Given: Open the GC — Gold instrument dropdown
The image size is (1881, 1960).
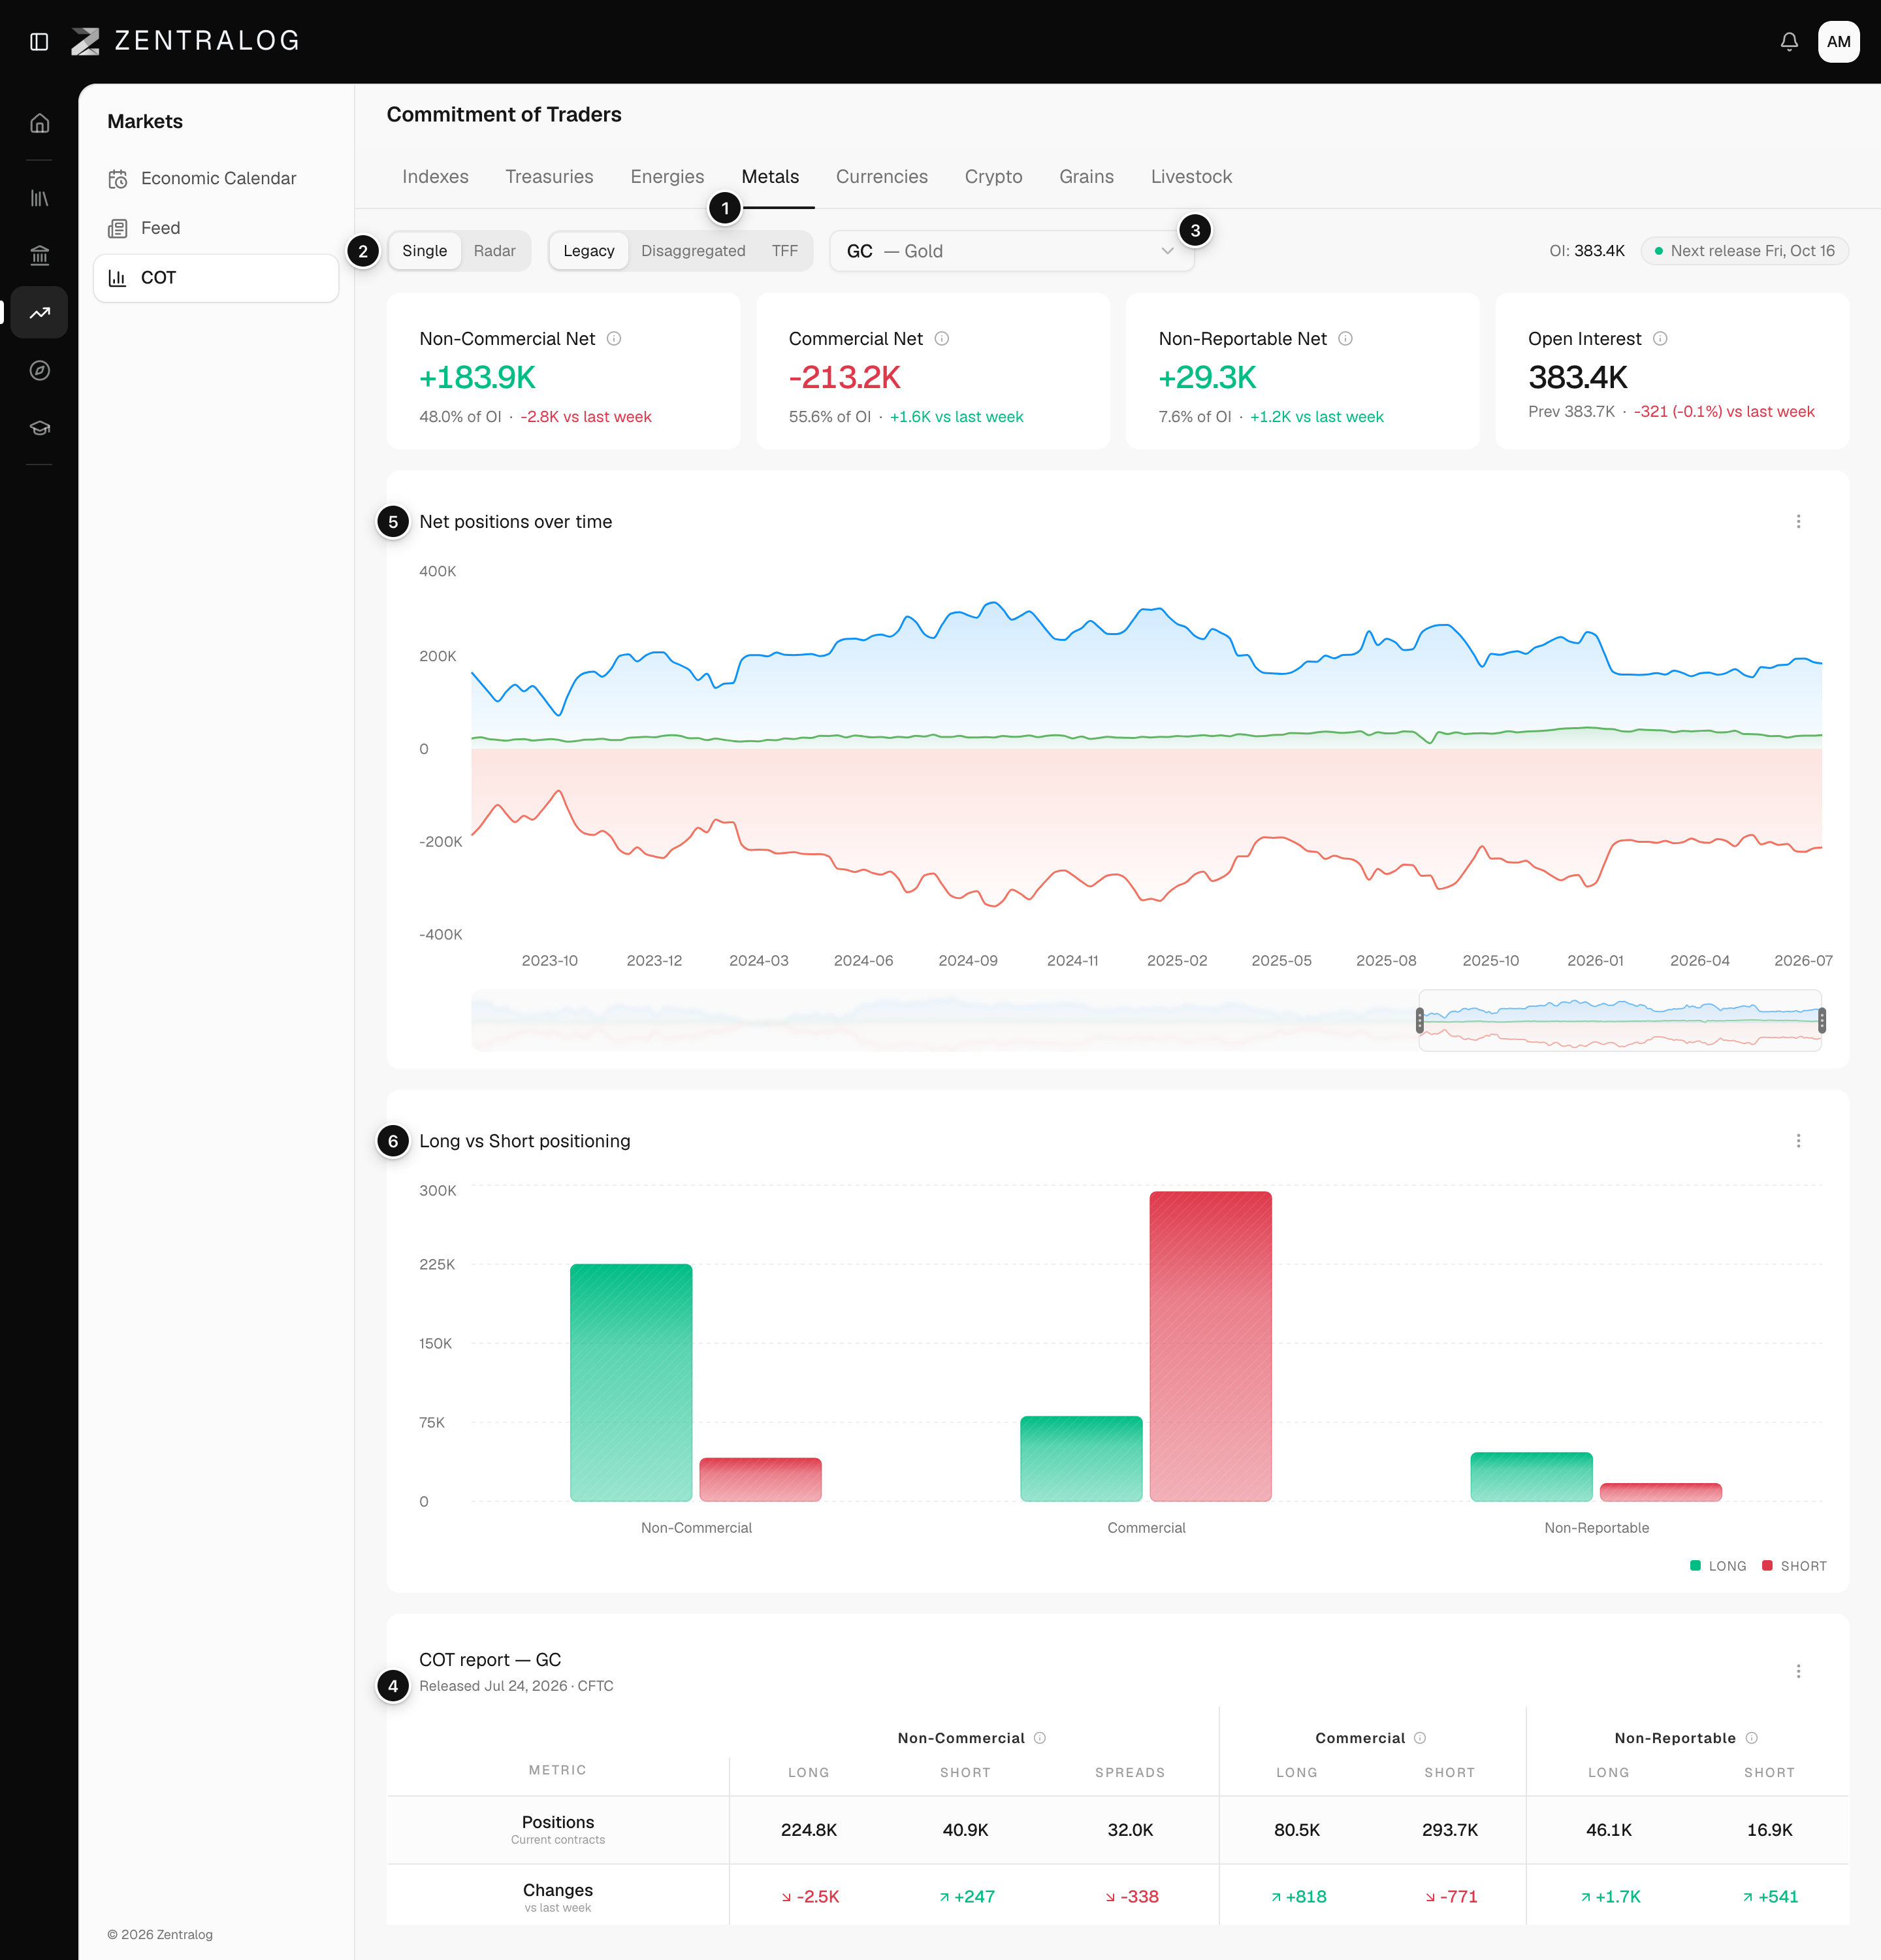Looking at the screenshot, I should (1012, 251).
